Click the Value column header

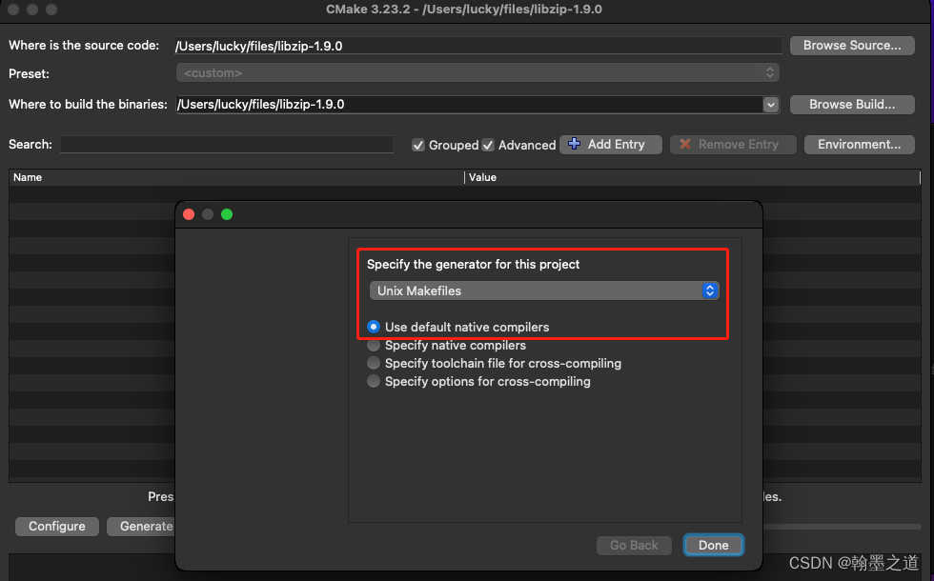click(693, 177)
